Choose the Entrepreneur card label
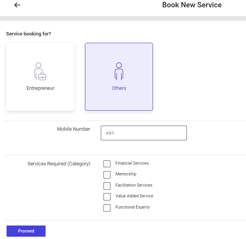 [41, 88]
